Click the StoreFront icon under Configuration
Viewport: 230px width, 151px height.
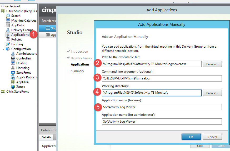point(13,73)
